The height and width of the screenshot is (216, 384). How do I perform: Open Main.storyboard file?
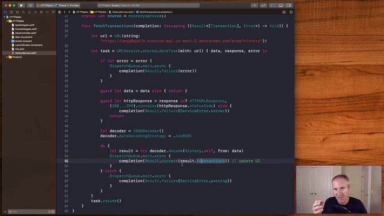point(23,37)
